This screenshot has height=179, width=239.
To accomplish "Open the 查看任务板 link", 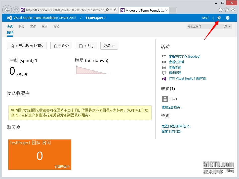I will [x=177, y=62].
